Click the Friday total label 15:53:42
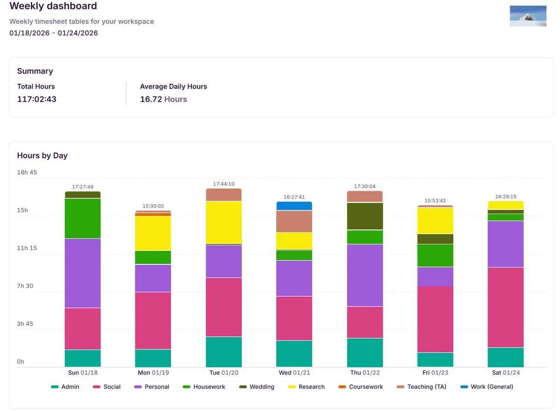 pyautogui.click(x=435, y=201)
